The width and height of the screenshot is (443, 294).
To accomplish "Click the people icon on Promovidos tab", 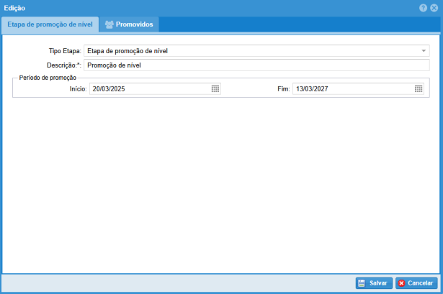I will [109, 24].
